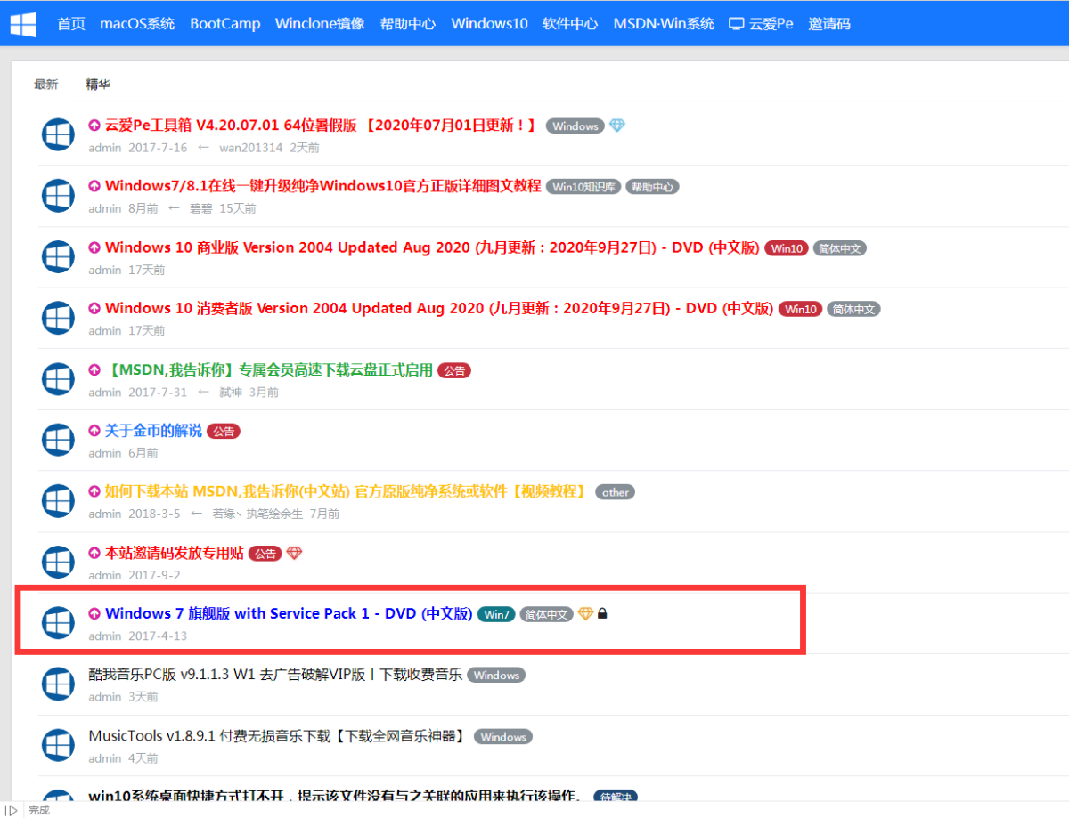Click the monitor icon next to 云爱Pe menu
The width and height of the screenshot is (1069, 818).
(x=736, y=24)
